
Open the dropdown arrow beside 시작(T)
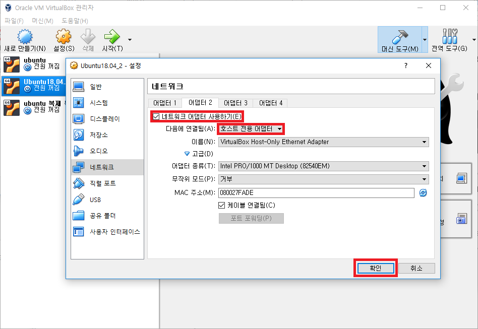130,40
